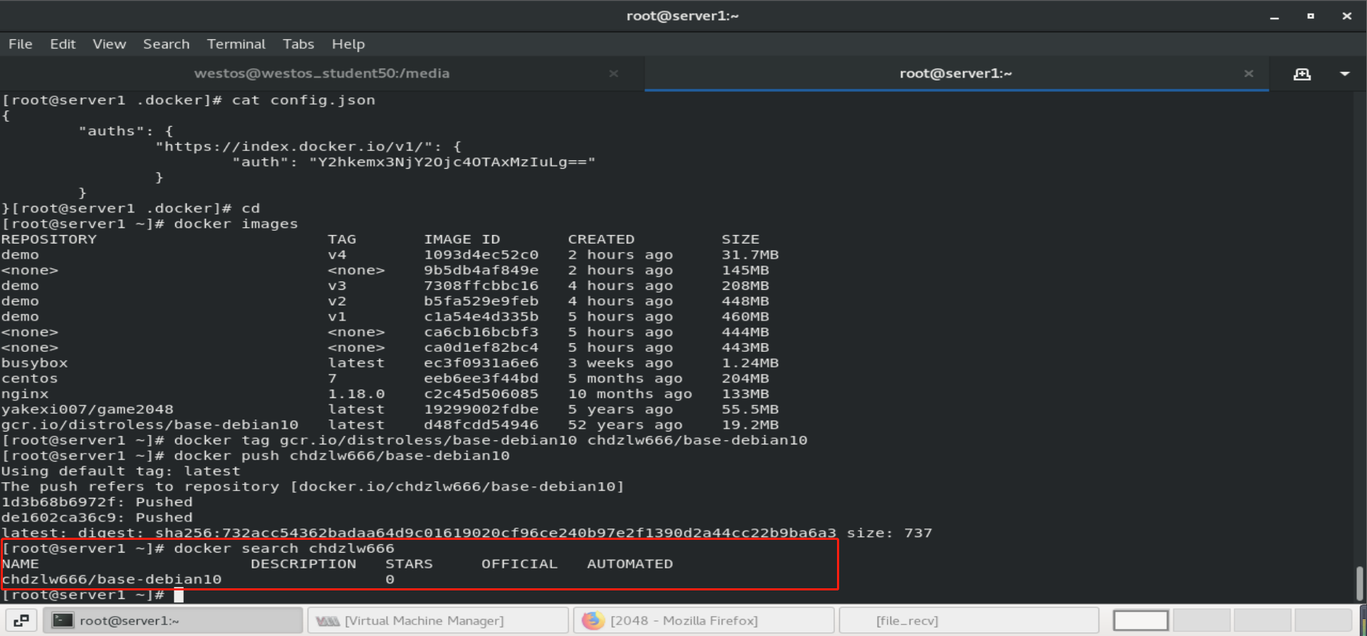Click image ID 1093d4ec52c0
1367x636 pixels.
click(481, 255)
